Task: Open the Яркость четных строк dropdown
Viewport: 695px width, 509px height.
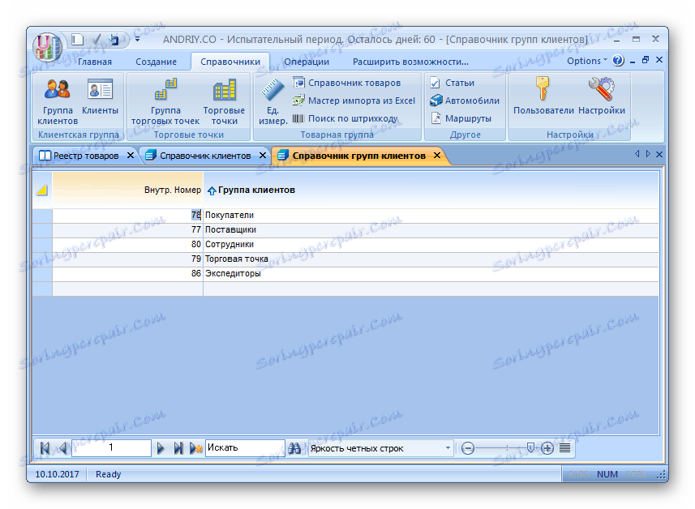Action: (x=448, y=448)
